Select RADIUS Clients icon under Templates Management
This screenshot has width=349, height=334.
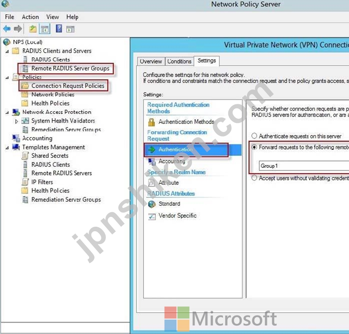tap(25, 165)
